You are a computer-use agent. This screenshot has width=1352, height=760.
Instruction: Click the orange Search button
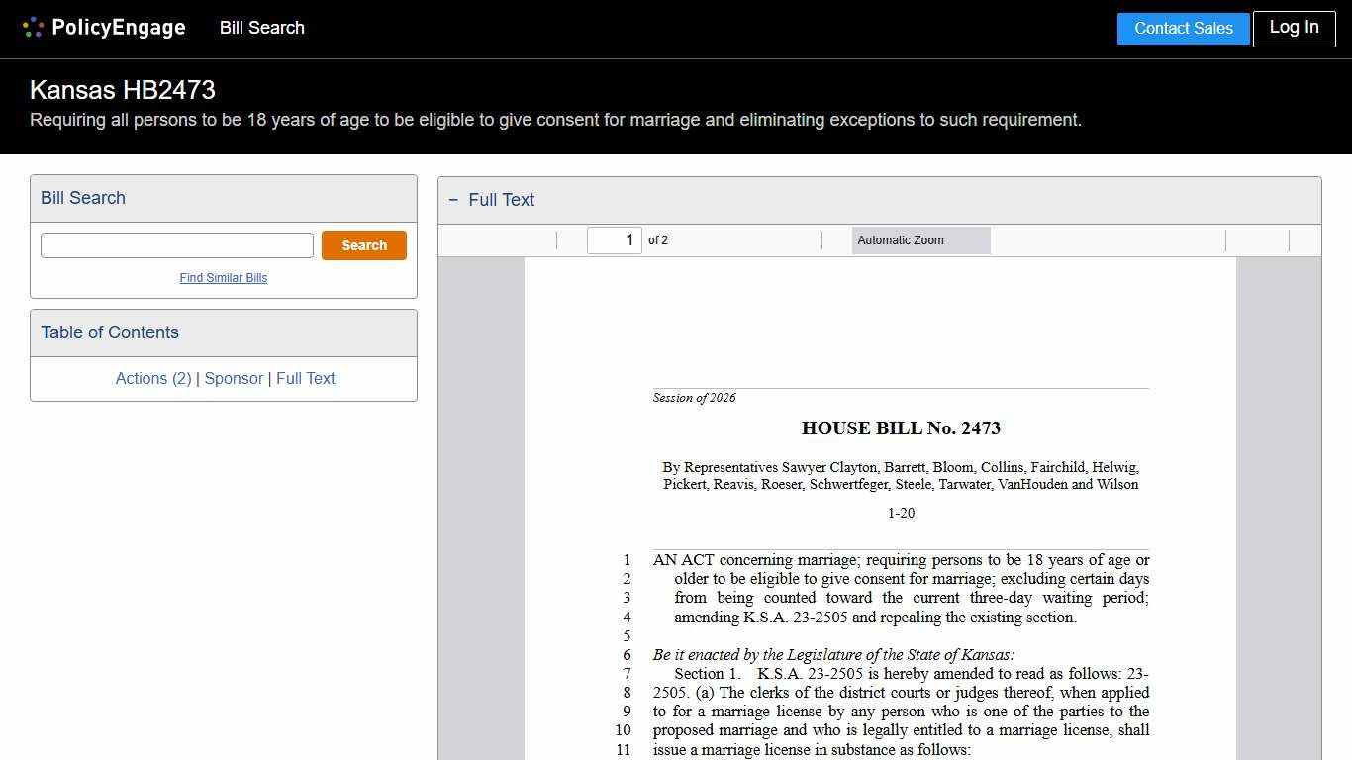364,244
